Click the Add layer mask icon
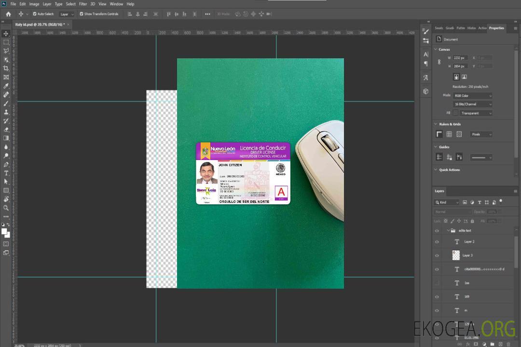Screen dimensions: 521x347 476,344
